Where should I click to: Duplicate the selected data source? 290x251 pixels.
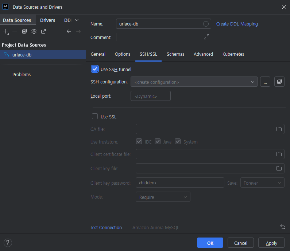pyautogui.click(x=24, y=31)
